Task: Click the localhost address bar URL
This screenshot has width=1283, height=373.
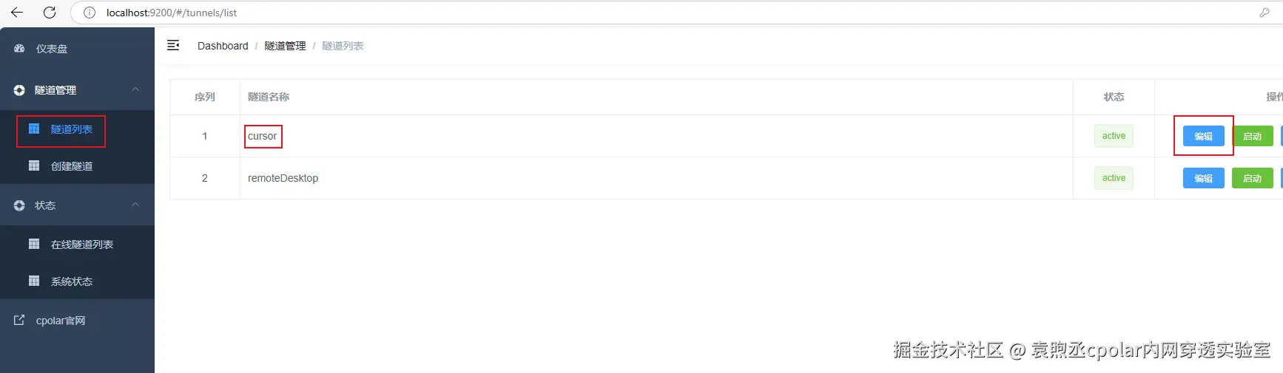Action: tap(172, 13)
